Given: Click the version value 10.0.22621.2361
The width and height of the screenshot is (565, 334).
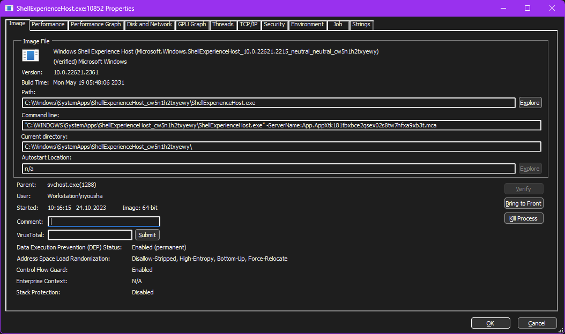Looking at the screenshot, I should 76,72.
